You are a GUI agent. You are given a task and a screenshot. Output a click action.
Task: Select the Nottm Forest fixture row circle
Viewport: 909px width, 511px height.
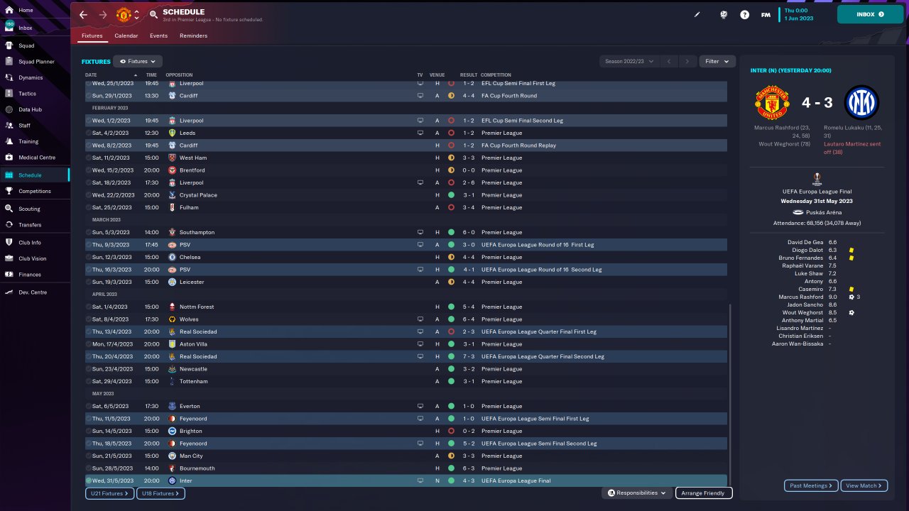pos(89,307)
